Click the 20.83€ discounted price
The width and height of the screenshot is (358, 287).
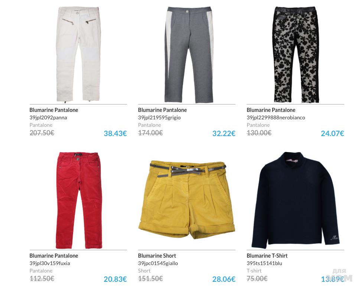point(115,279)
